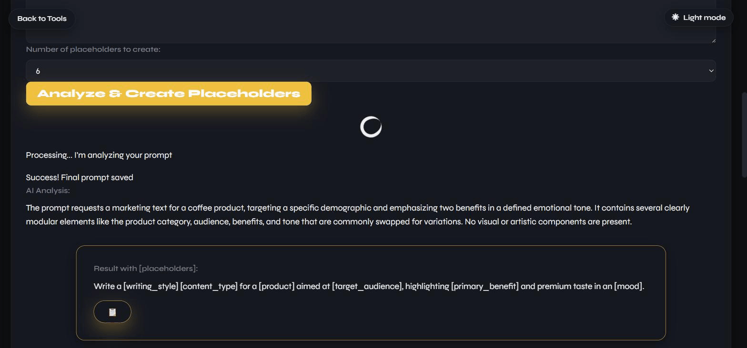Click "Number of placeholders to create:" label

coord(93,49)
